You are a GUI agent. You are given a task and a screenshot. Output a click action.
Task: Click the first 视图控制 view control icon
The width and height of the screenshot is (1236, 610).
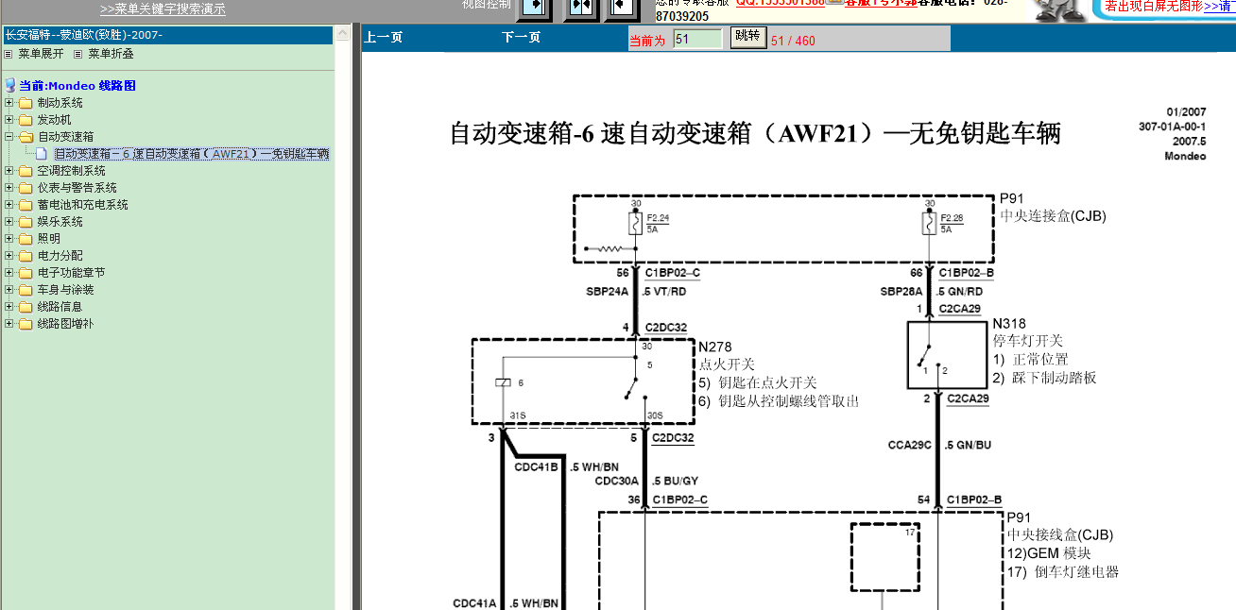pos(533,8)
